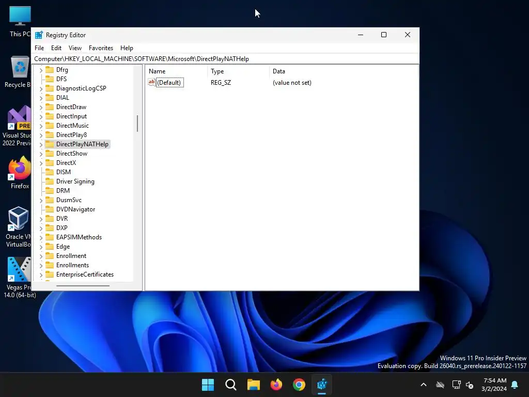Maximize the Registry Editor window
This screenshot has width=529, height=397.
(x=384, y=35)
